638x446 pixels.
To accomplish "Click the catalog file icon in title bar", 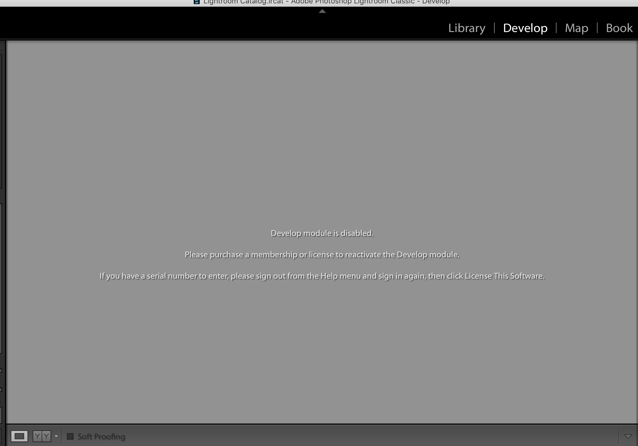I will (197, 2).
